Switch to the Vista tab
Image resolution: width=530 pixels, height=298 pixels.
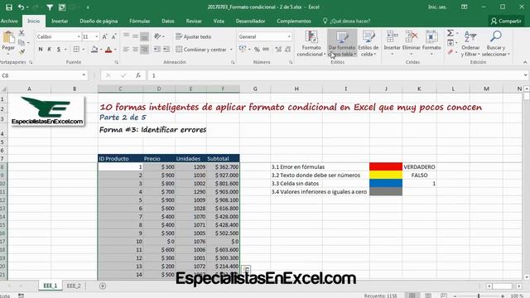(219, 21)
